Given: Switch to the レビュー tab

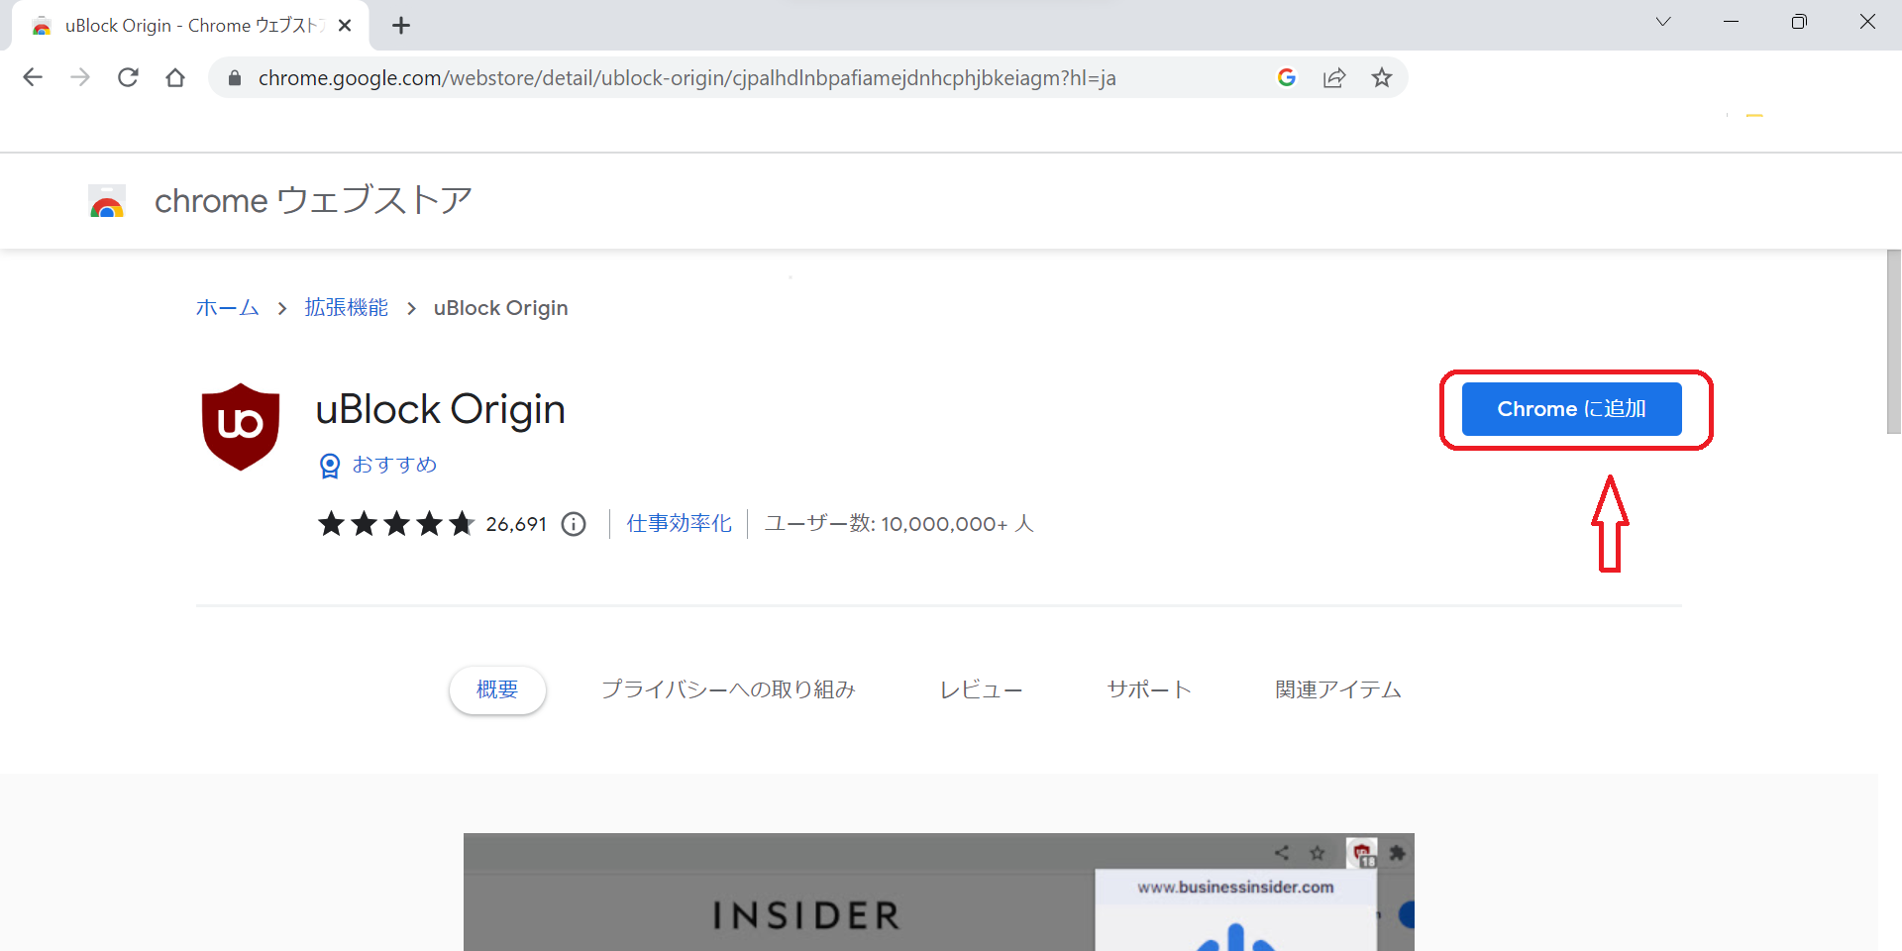Looking at the screenshot, I should pos(981,689).
